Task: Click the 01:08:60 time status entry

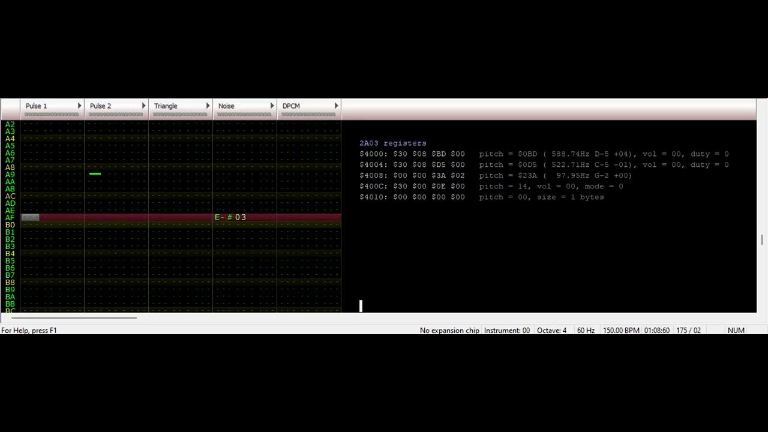Action: pyautogui.click(x=657, y=331)
